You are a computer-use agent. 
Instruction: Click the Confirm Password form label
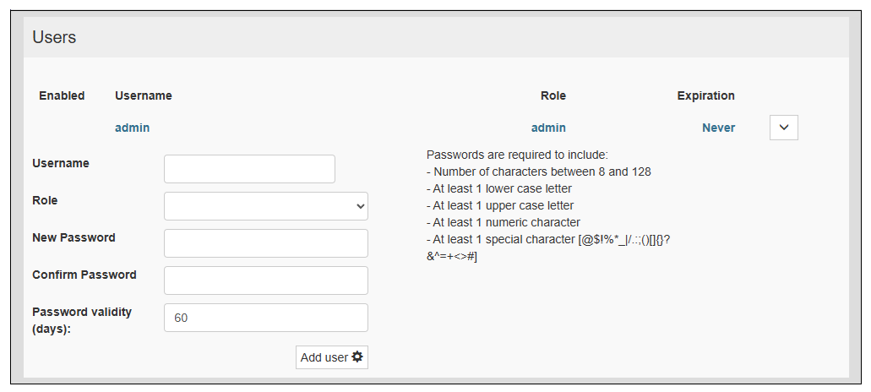coord(84,275)
